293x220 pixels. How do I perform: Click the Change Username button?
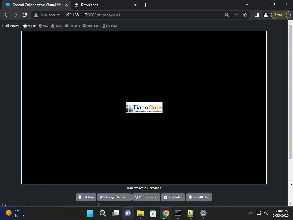pyautogui.click(x=114, y=197)
